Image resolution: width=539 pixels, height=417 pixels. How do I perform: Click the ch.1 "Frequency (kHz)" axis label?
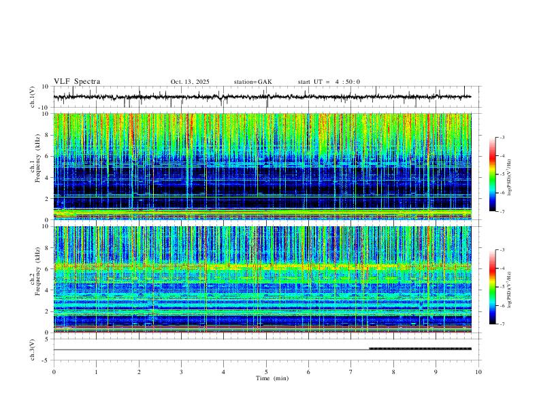coord(37,158)
